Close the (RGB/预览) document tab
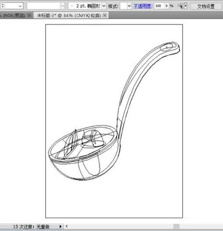 pyautogui.click(x=29, y=15)
